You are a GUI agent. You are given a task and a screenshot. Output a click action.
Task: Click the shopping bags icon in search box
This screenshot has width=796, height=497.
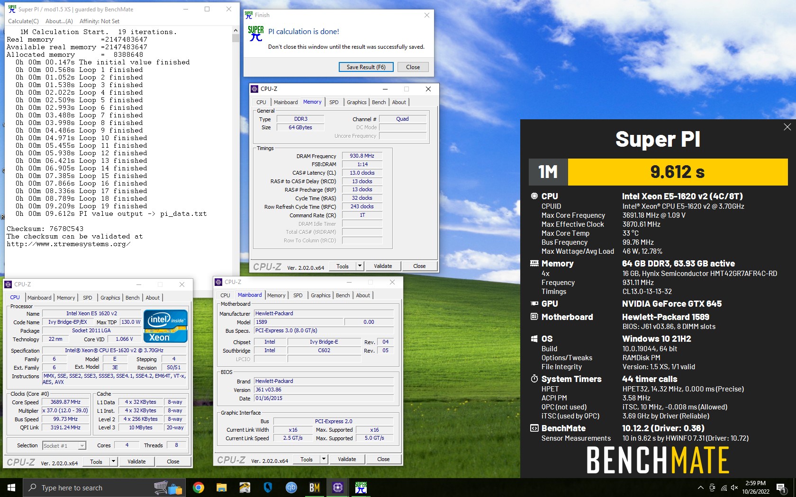[x=168, y=488]
